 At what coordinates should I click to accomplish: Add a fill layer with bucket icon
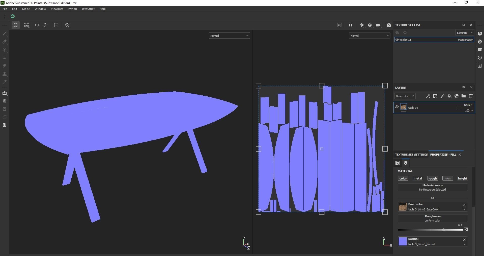(449, 96)
